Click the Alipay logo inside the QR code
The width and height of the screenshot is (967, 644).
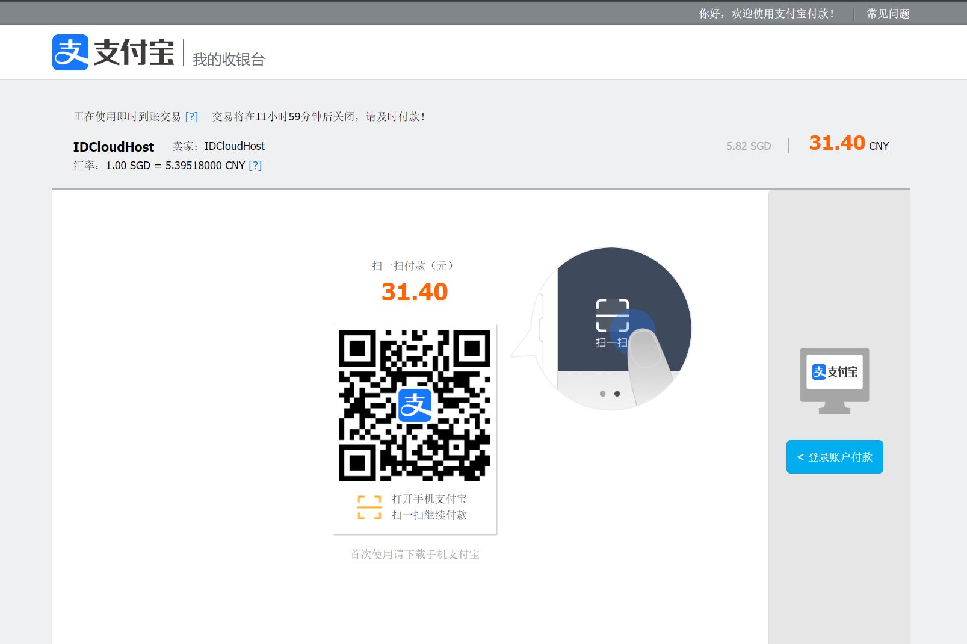point(415,407)
